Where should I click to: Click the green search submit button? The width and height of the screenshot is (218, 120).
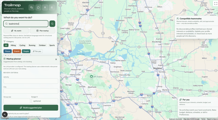52,24
